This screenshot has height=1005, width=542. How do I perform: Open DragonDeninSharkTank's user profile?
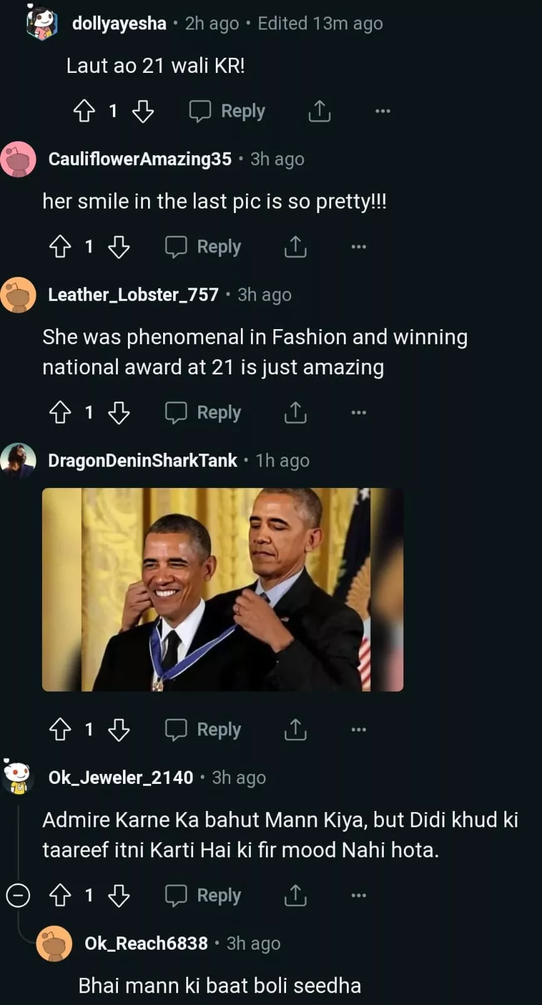[x=143, y=460]
